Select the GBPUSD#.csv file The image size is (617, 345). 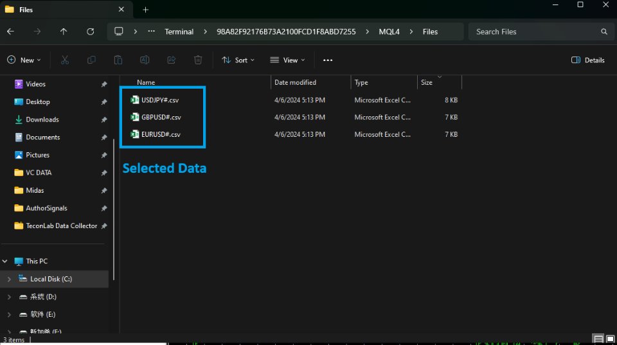point(161,117)
